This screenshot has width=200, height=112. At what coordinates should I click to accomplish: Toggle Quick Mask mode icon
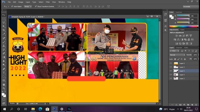tap(4, 100)
